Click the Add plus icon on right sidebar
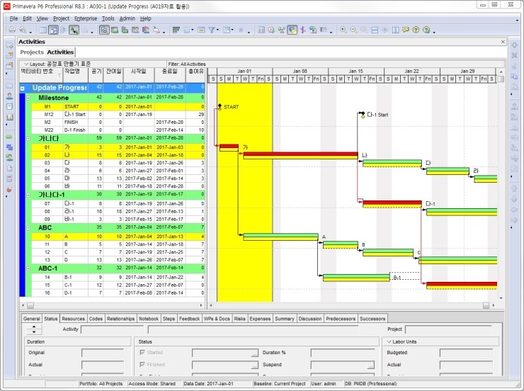524x391 pixels. [514, 44]
